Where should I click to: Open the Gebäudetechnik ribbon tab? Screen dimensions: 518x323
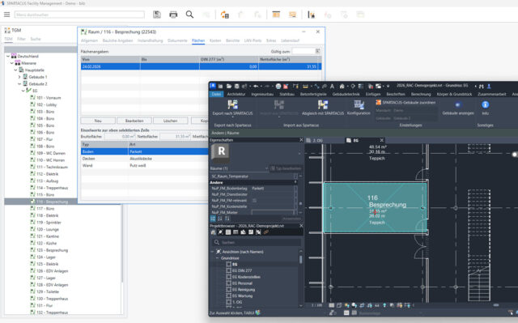[346, 94]
